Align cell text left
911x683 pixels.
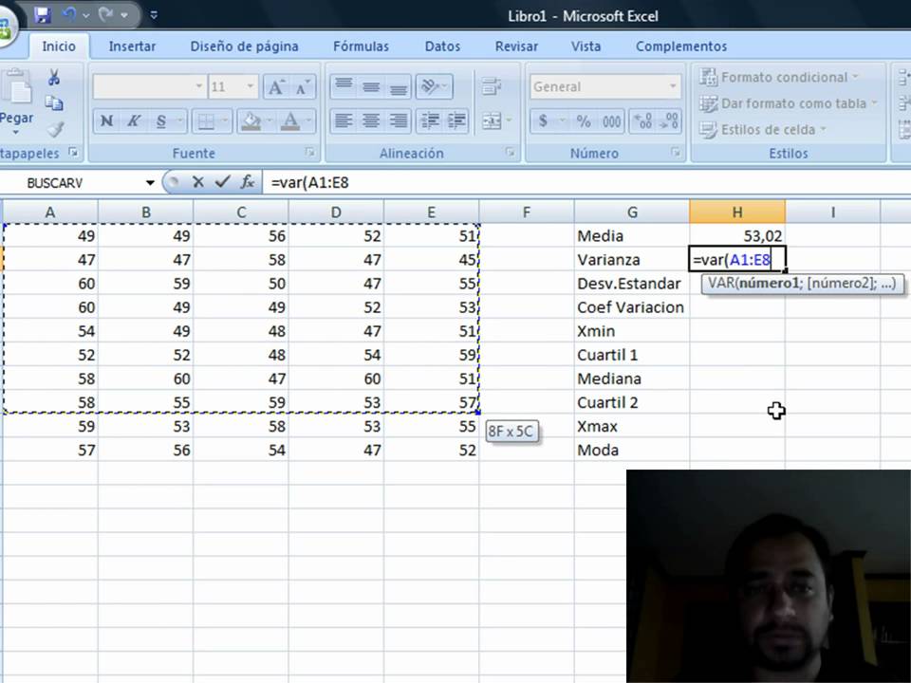coord(344,120)
